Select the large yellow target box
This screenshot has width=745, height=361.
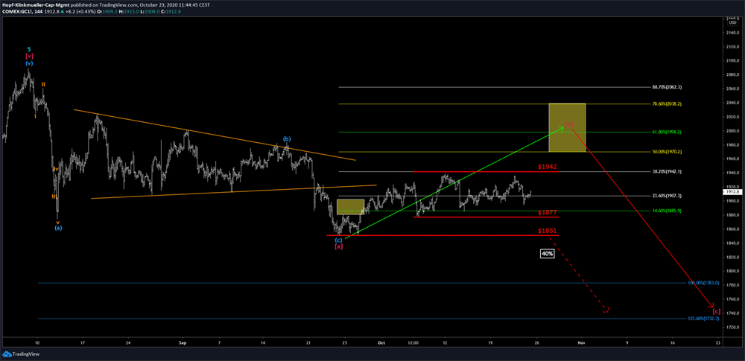[x=566, y=128]
